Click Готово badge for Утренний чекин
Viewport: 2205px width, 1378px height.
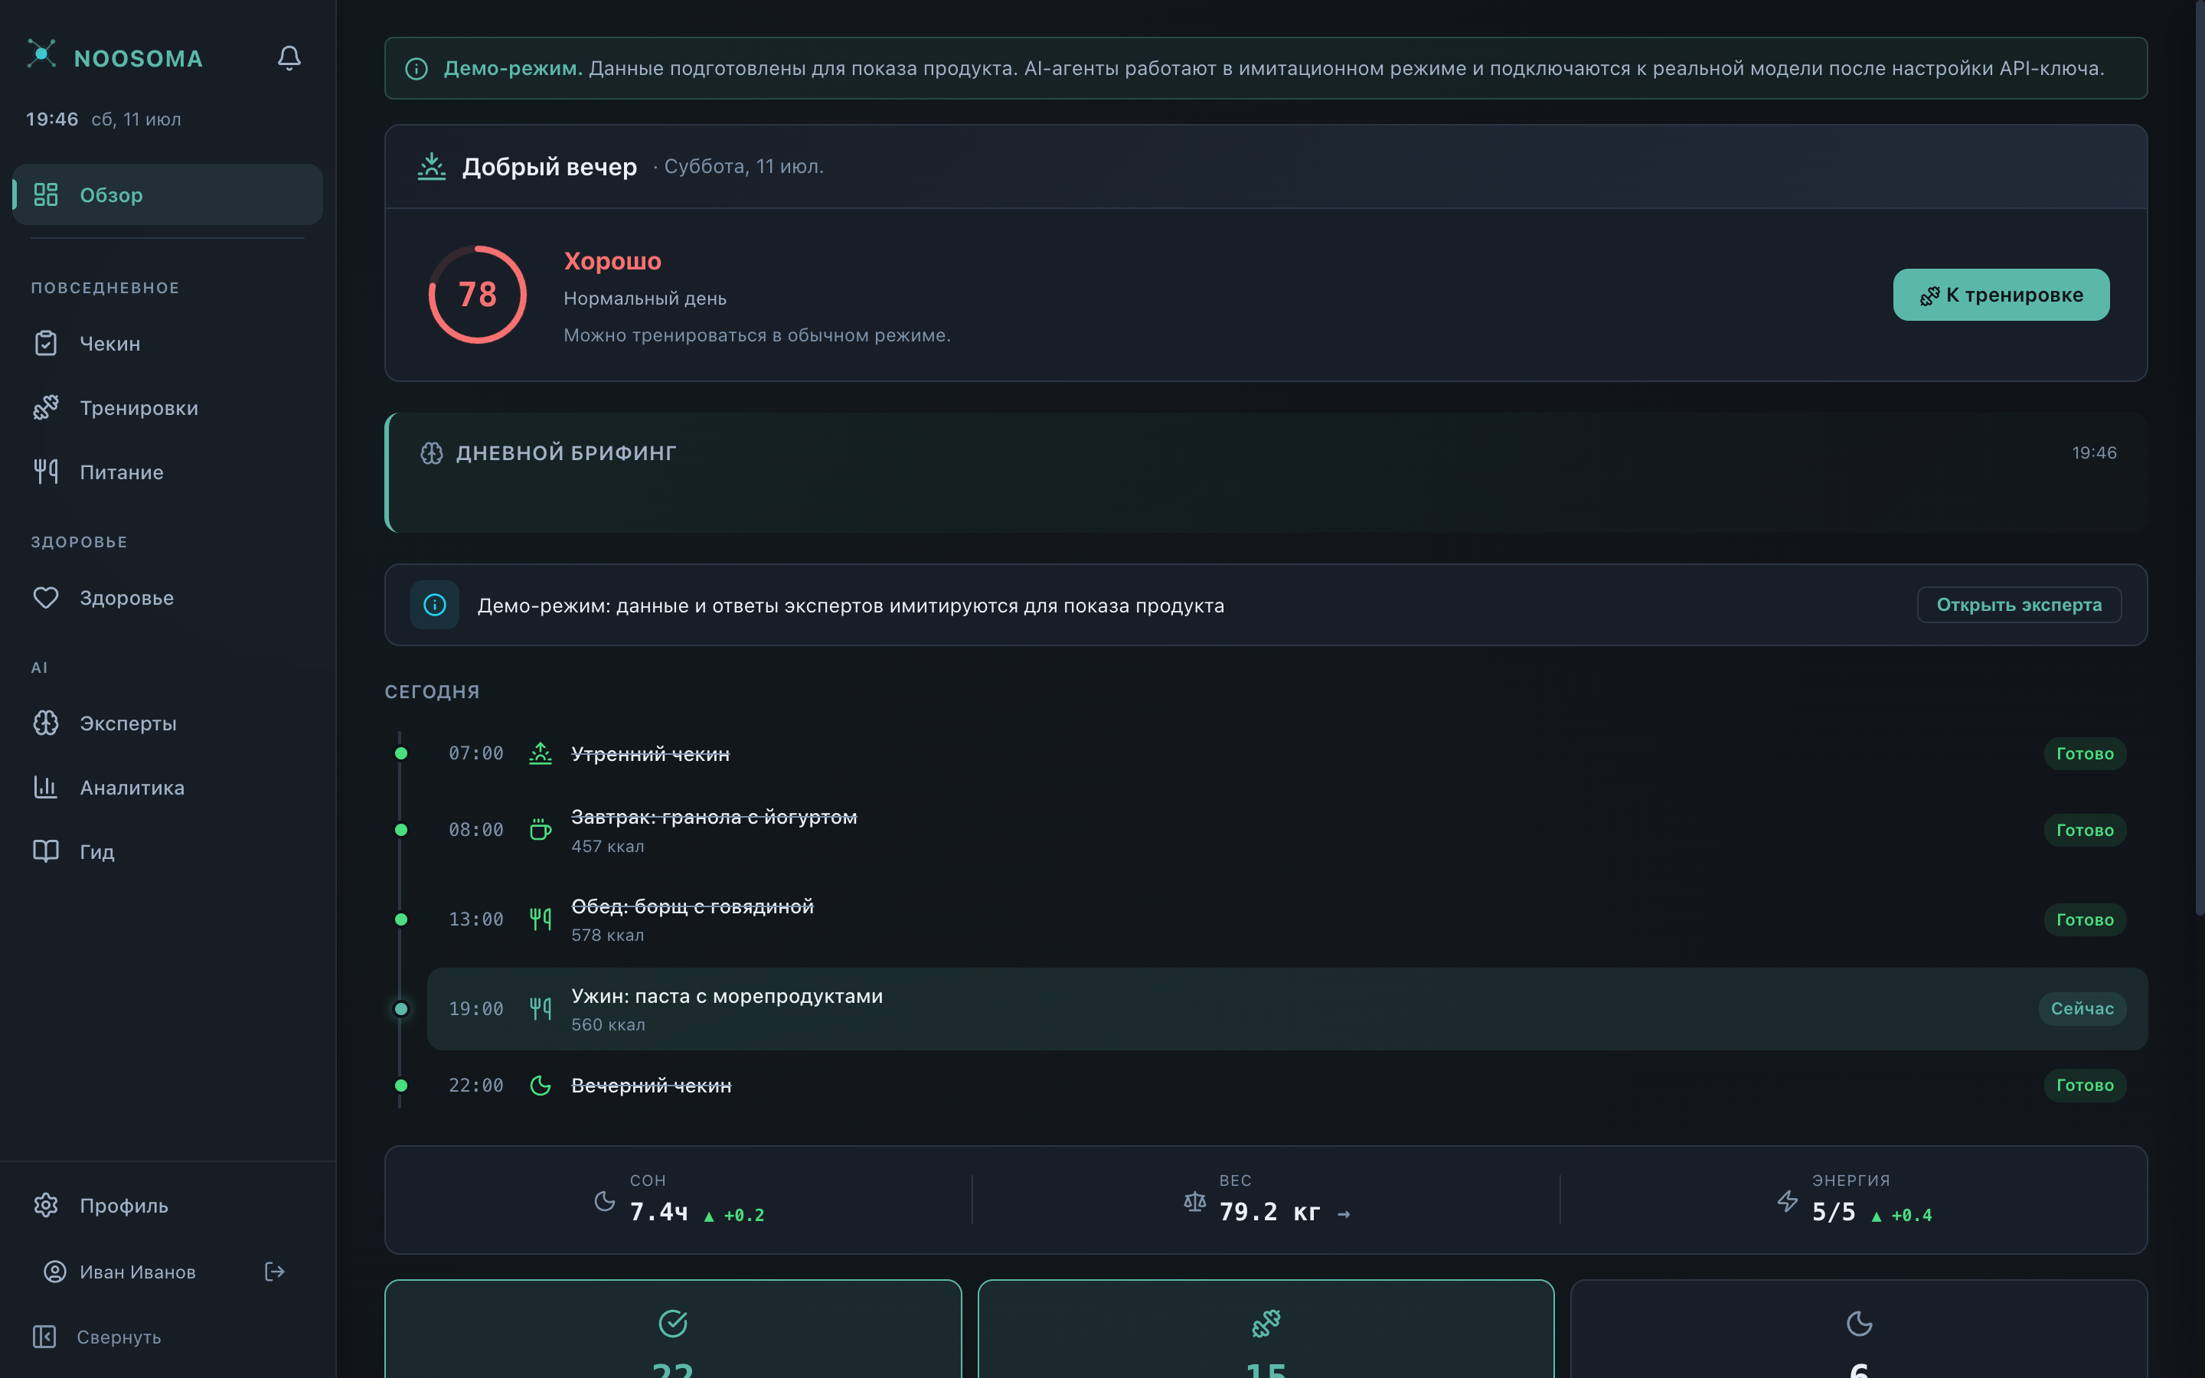(x=2085, y=754)
